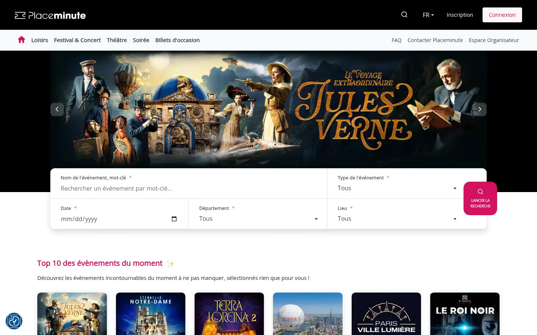Image resolution: width=537 pixels, height=335 pixels.
Task: Open accessibility widget icon
Action: pos(14,321)
